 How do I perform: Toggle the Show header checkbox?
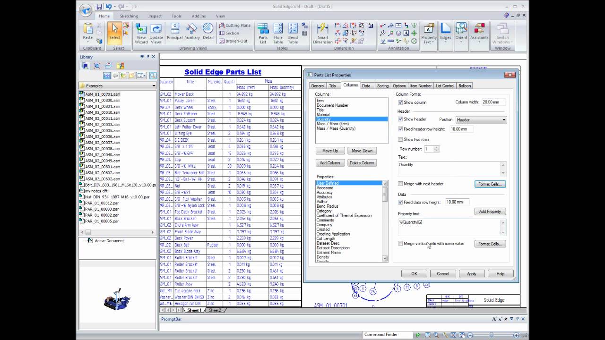coord(400,119)
